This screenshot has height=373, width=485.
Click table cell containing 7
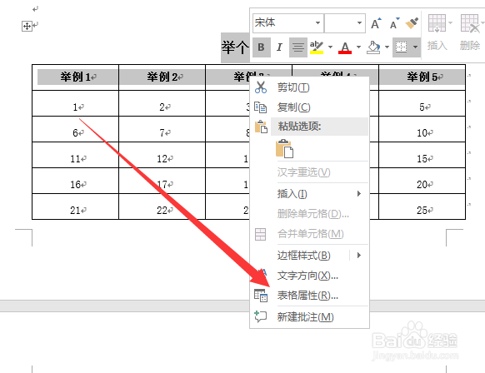coord(162,130)
